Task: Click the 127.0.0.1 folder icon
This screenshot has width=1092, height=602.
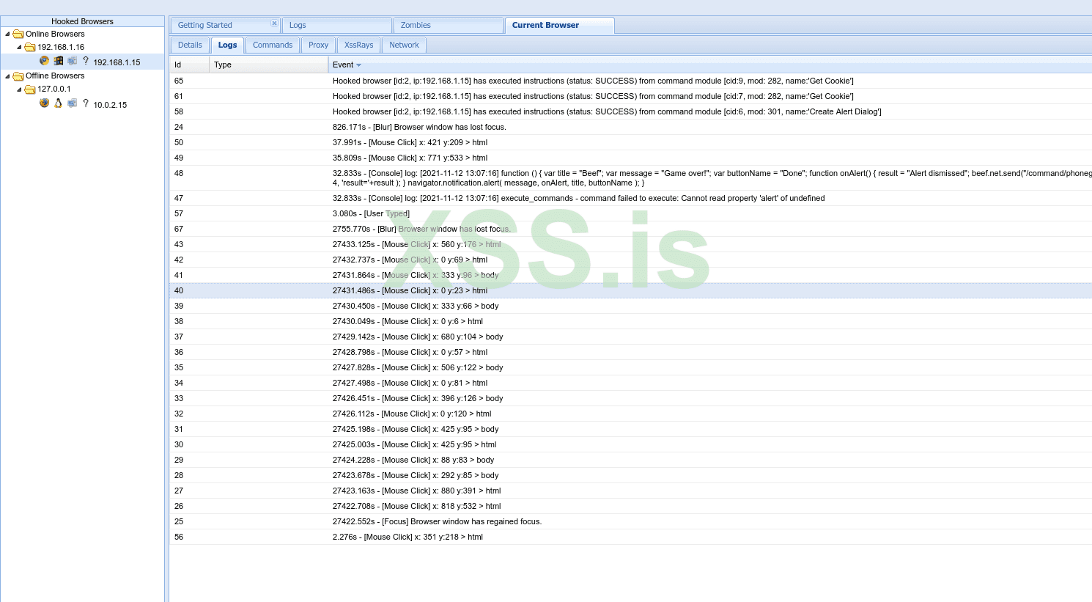Action: click(30, 89)
